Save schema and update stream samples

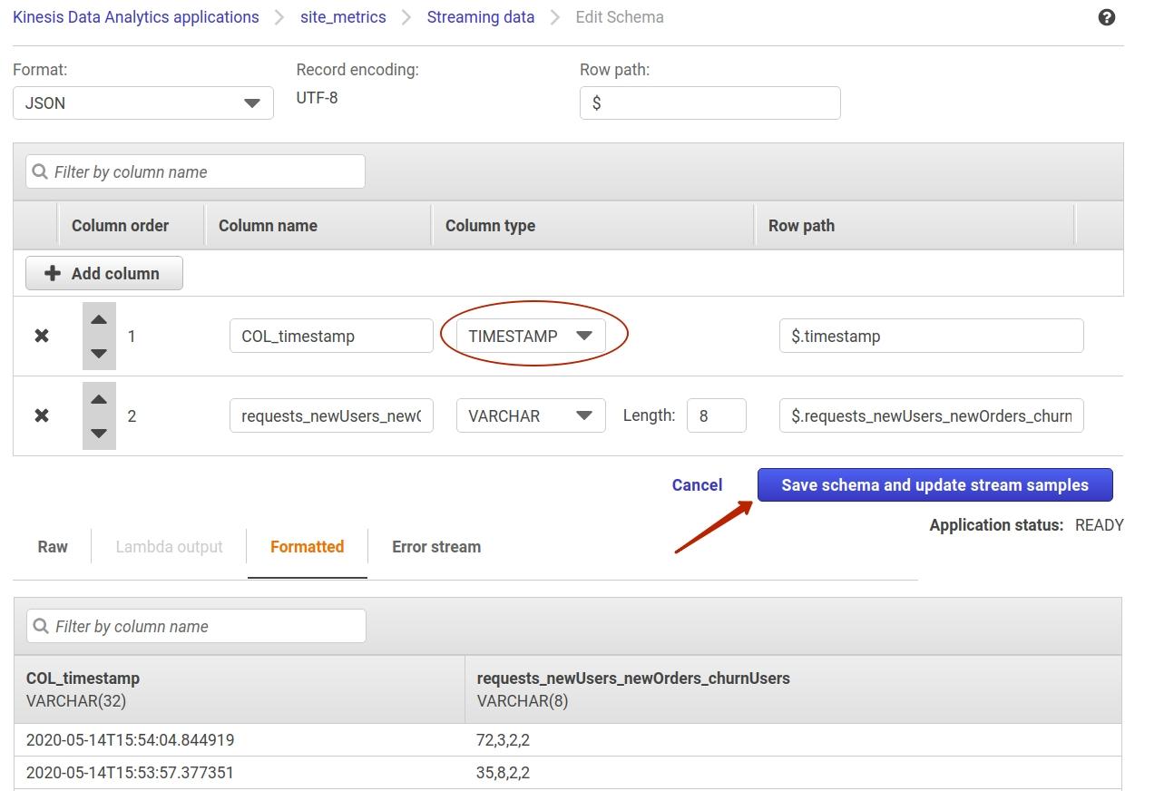(x=934, y=484)
